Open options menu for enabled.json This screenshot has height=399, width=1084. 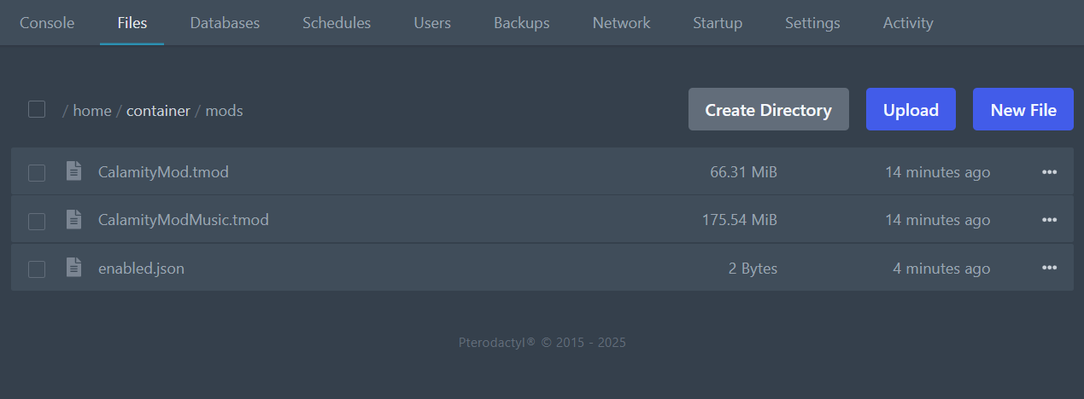click(1049, 268)
